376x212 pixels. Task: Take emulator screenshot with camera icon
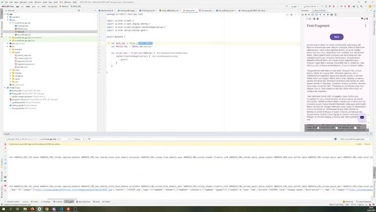[331, 15]
